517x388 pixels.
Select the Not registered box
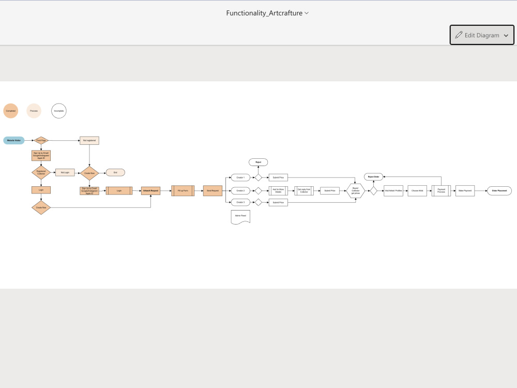pos(89,141)
